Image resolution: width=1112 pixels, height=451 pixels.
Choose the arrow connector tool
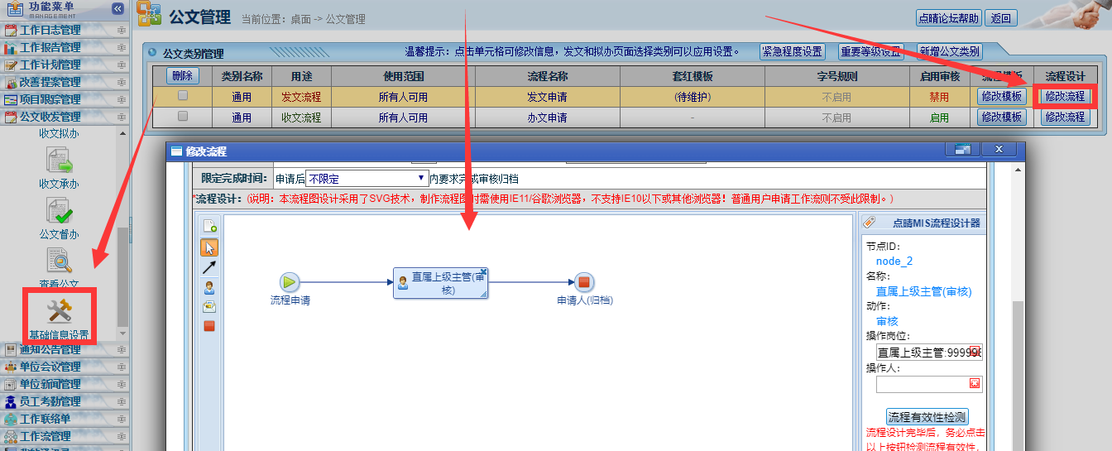tap(209, 266)
